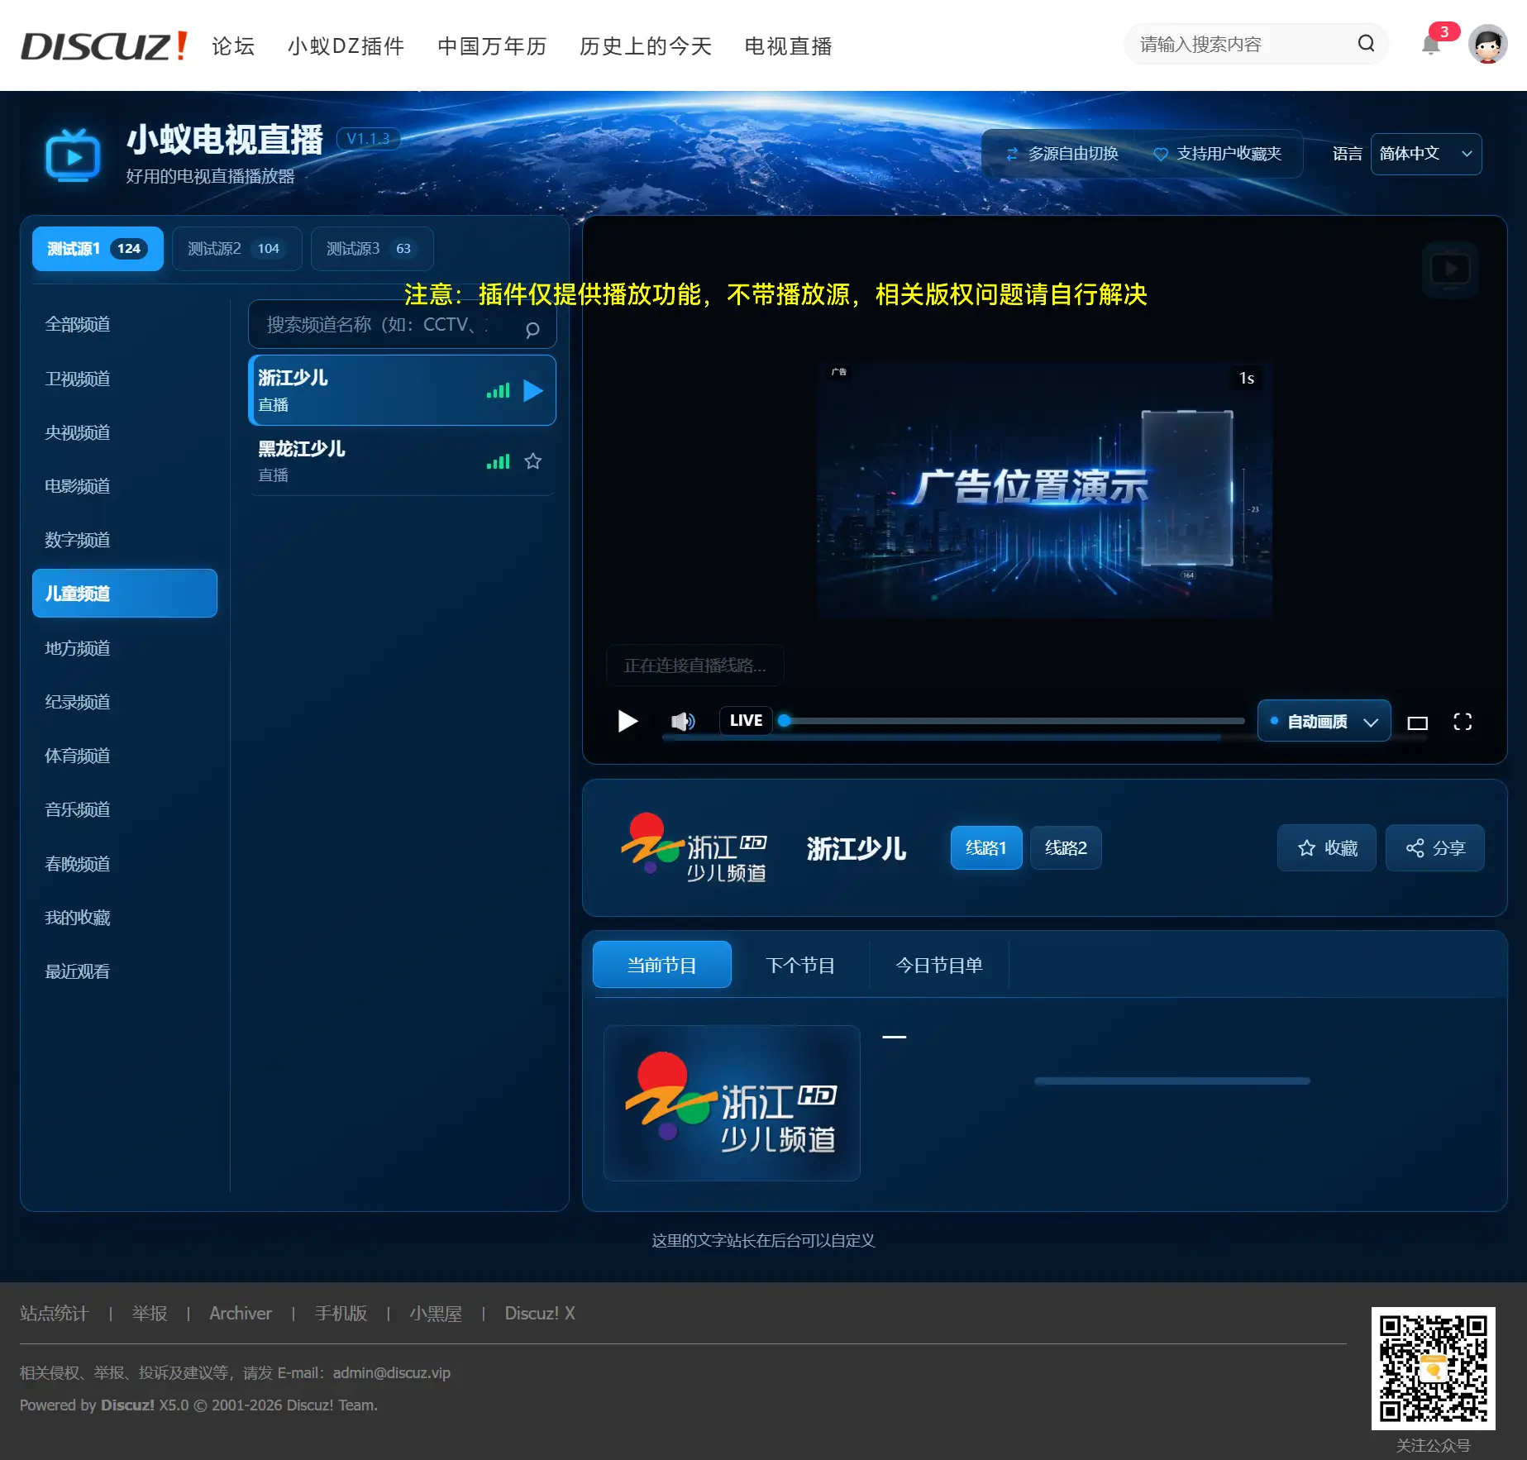Open the notifications bell
This screenshot has height=1460, width=1527.
point(1431,45)
